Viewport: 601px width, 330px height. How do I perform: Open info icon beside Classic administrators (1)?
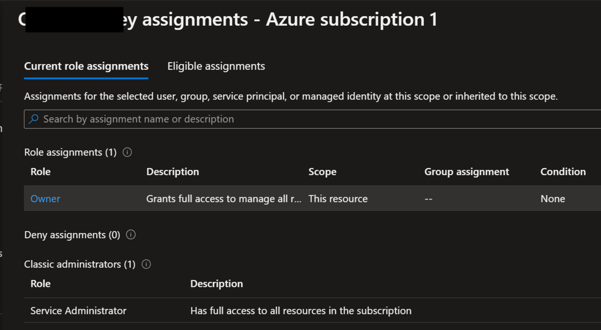pyautogui.click(x=146, y=264)
